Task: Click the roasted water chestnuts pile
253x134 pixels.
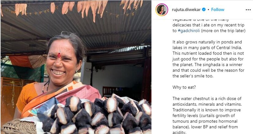Action: 95,115
